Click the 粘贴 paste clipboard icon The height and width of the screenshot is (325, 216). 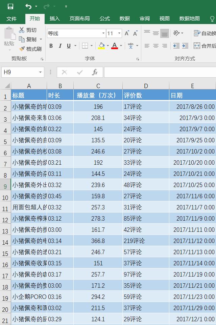9,33
